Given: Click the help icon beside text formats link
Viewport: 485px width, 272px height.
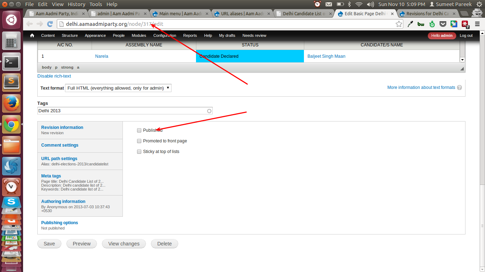Looking at the screenshot, I should 459,87.
